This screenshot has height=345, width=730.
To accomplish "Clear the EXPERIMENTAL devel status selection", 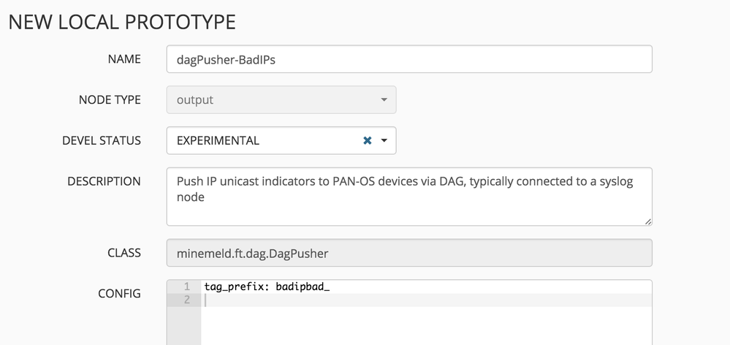I will point(368,140).
